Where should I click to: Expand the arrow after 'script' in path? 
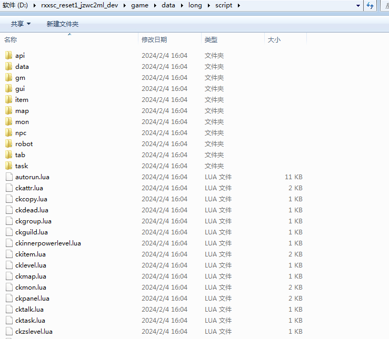click(x=238, y=5)
